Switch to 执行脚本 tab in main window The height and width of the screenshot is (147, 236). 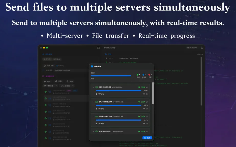tap(57, 59)
